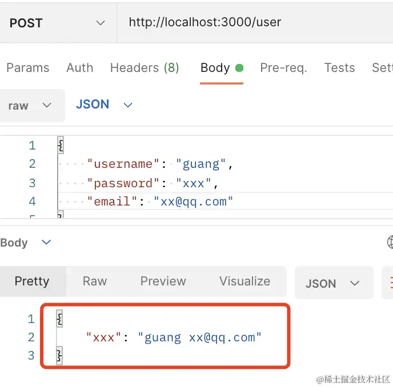393x387 pixels.
Task: Show the Preview response view
Action: [x=163, y=281]
